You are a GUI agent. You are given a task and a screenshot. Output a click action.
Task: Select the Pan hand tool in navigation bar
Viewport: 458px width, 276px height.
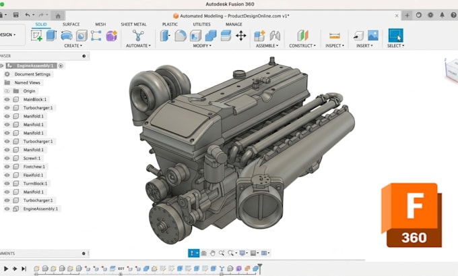click(x=212, y=253)
